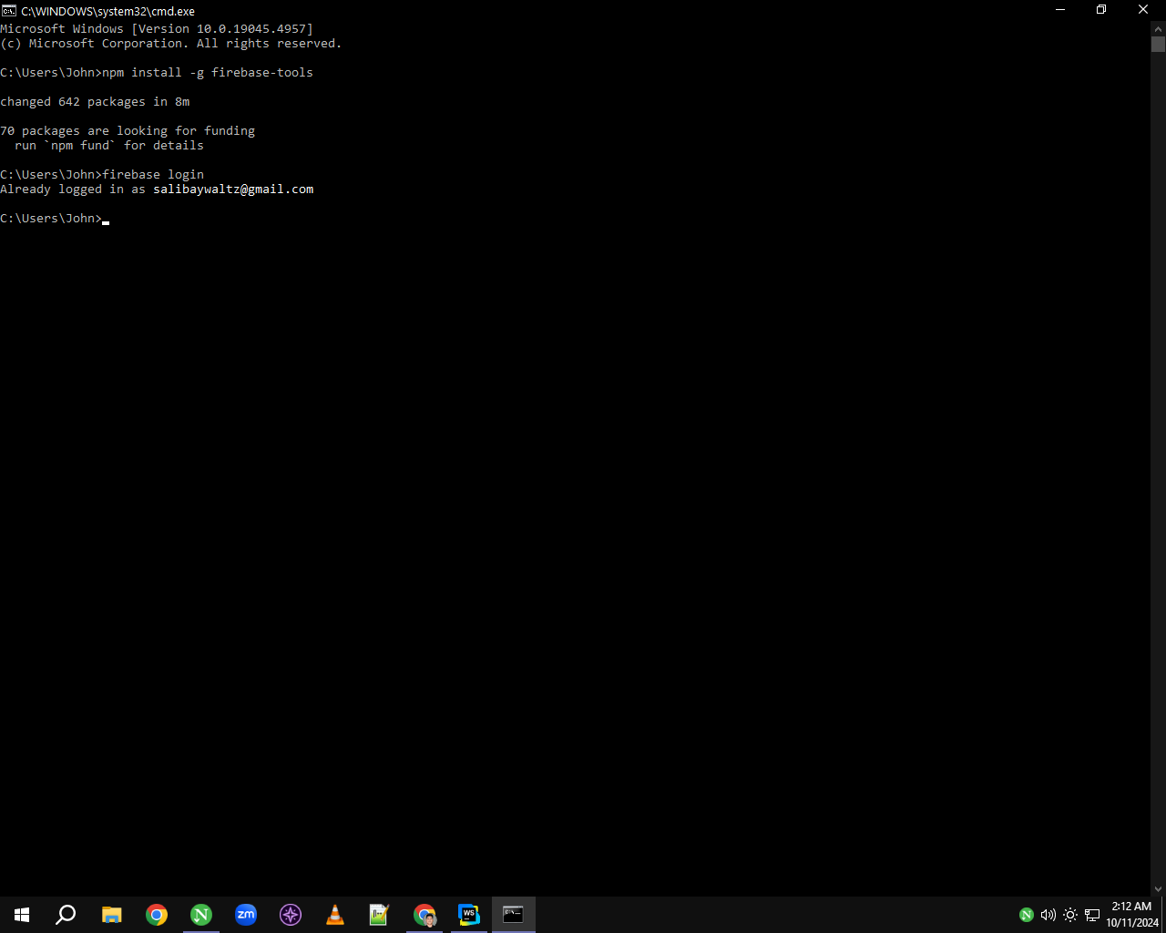Open the volume control in the tray
This screenshot has height=933, width=1166.
1048,915
